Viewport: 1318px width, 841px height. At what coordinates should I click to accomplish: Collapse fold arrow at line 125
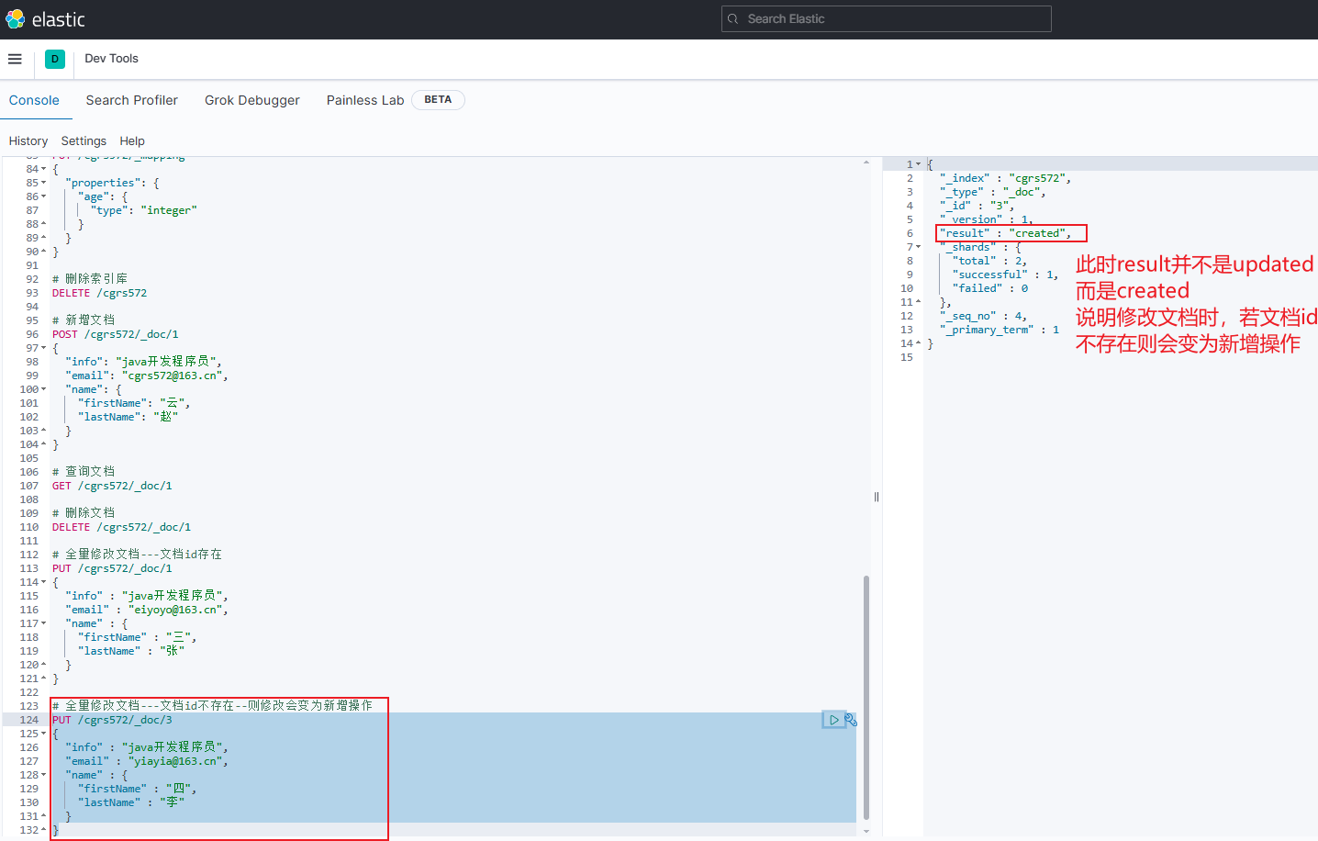pos(43,734)
